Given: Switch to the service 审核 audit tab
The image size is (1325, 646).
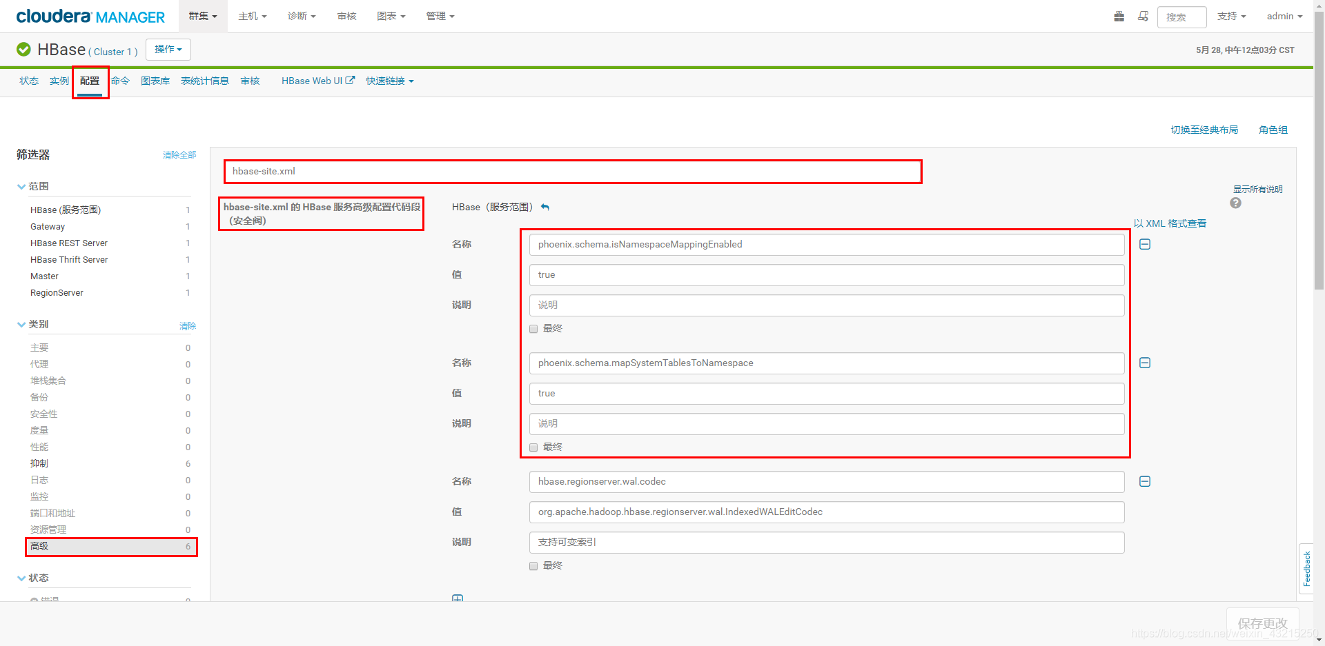Looking at the screenshot, I should pos(250,81).
